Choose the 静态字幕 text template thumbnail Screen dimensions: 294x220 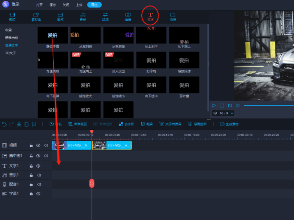[x=53, y=35]
